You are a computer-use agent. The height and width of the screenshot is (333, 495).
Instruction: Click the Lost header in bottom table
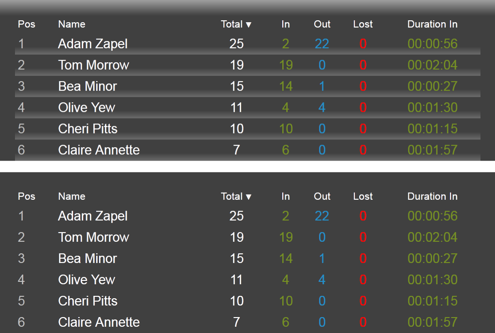point(363,196)
